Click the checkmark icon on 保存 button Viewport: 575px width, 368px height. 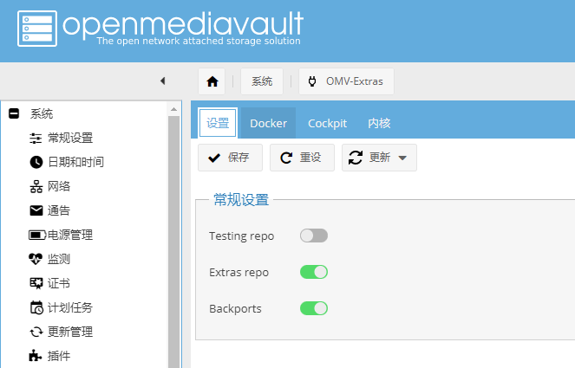[x=214, y=158]
